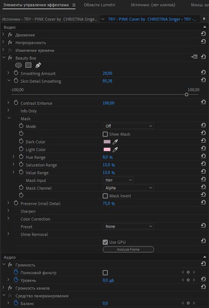Uncheck the Use GPU checkbox
This screenshot has width=209, height=308.
(x=105, y=242)
